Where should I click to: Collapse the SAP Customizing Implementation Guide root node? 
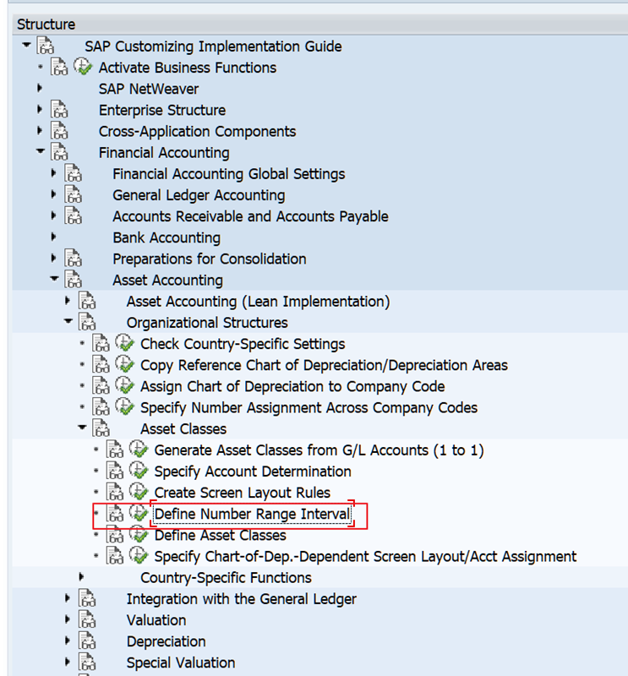pos(27,45)
